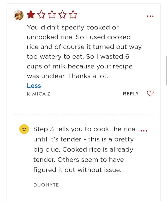167x201 pixels.
Task: Open three-dot options menu on Duonyte's reply
Action: pos(144,131)
